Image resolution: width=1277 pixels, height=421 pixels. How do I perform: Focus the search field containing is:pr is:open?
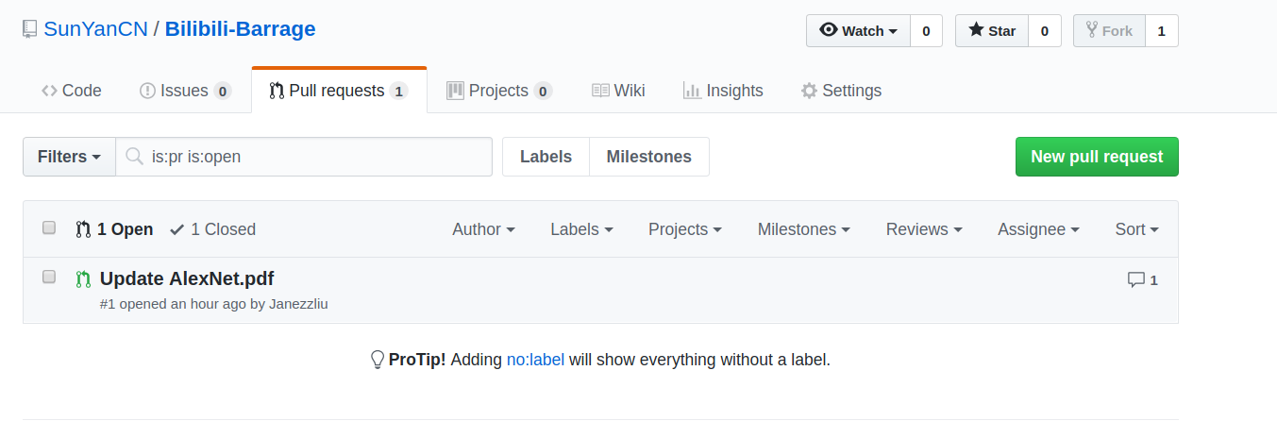point(304,157)
